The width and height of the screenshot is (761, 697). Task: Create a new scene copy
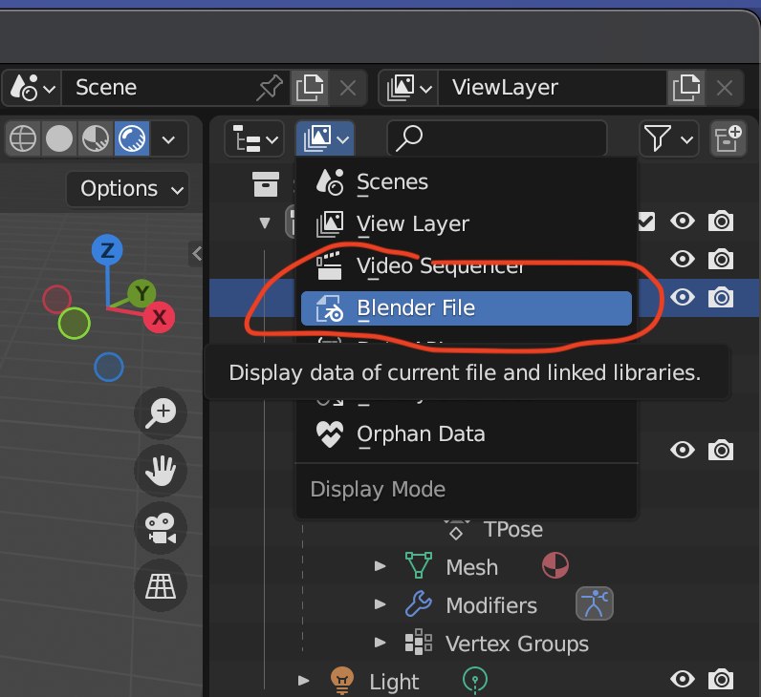click(x=310, y=88)
